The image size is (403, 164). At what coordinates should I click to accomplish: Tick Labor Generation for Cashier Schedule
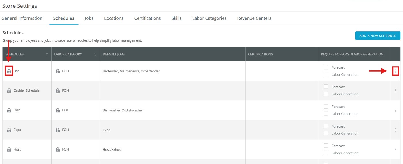point(326,94)
